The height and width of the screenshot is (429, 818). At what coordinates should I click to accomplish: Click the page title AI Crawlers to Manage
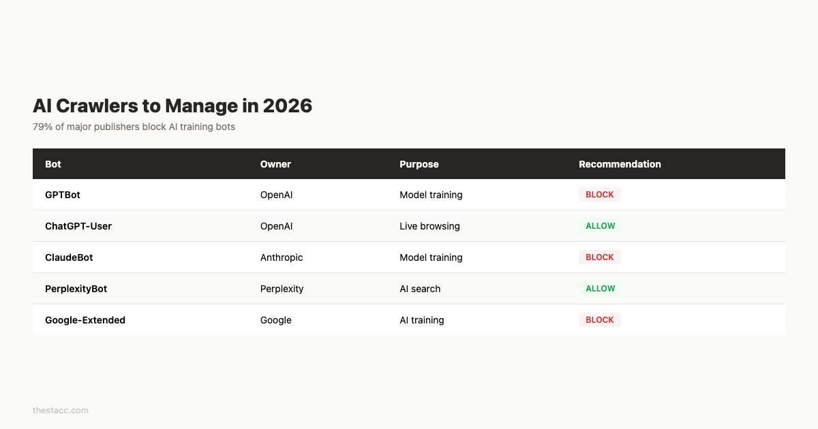(x=172, y=106)
